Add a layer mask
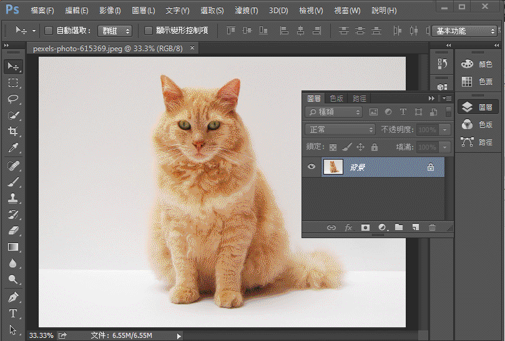505x341 pixels. pyautogui.click(x=365, y=228)
